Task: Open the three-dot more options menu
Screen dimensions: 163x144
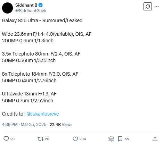Action: pyautogui.click(x=156, y=7)
